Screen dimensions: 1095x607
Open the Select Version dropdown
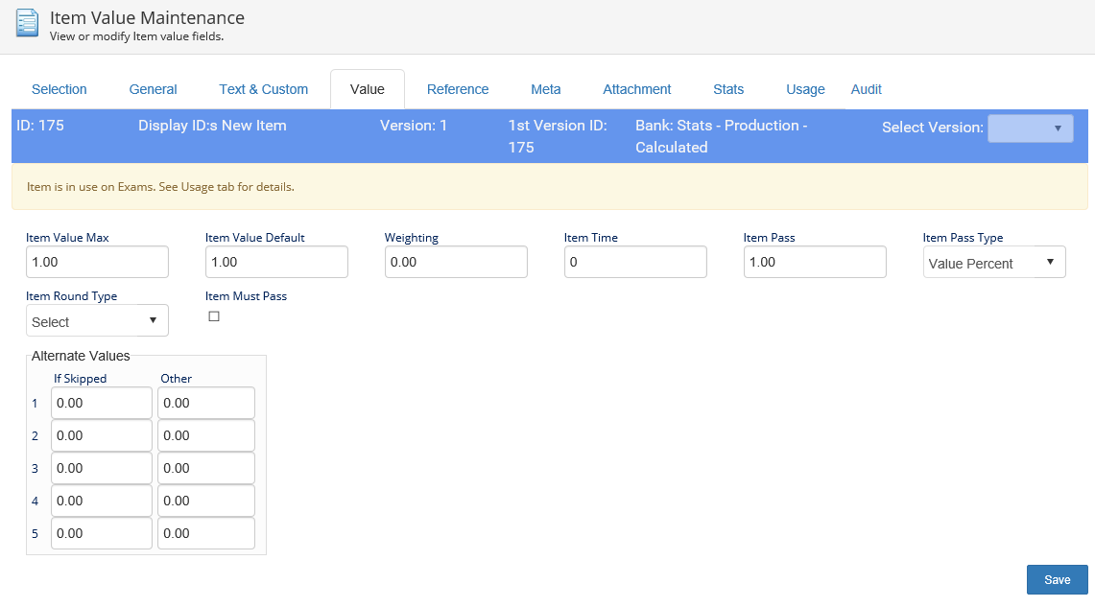[1030, 128]
